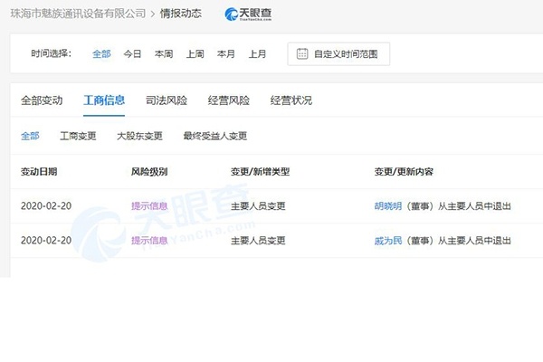Open the 戚为民 person link
The image size is (543, 362).
pos(388,241)
